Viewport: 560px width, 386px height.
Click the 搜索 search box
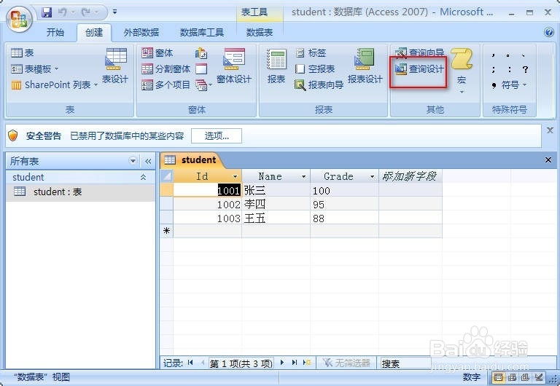click(x=405, y=363)
